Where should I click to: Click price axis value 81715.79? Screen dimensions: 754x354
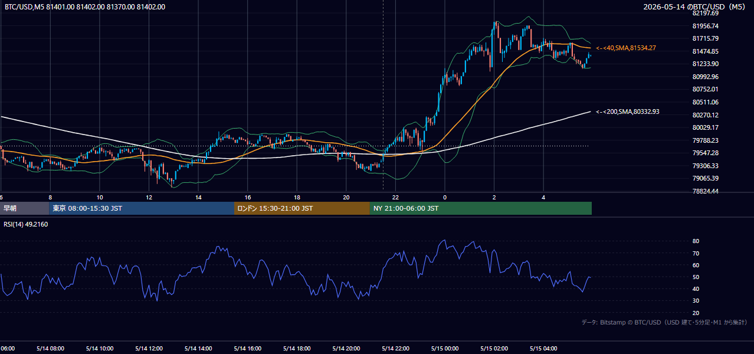(705, 38)
